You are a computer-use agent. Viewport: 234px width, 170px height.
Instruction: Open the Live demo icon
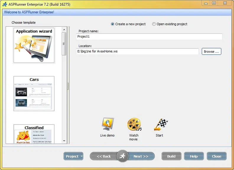pos(108,124)
